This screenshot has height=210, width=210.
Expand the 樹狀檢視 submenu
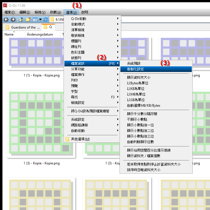click(92, 36)
